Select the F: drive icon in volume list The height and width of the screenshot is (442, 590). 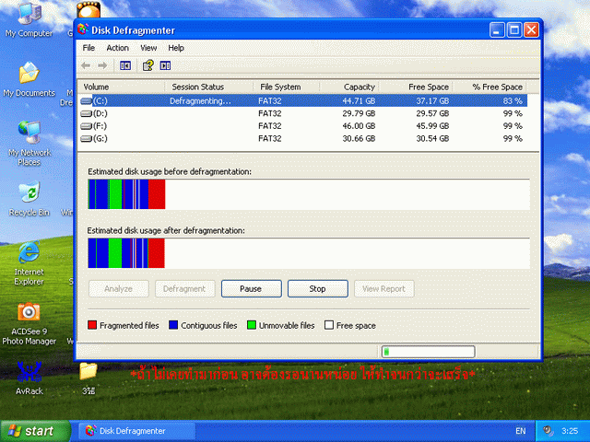tap(87, 126)
